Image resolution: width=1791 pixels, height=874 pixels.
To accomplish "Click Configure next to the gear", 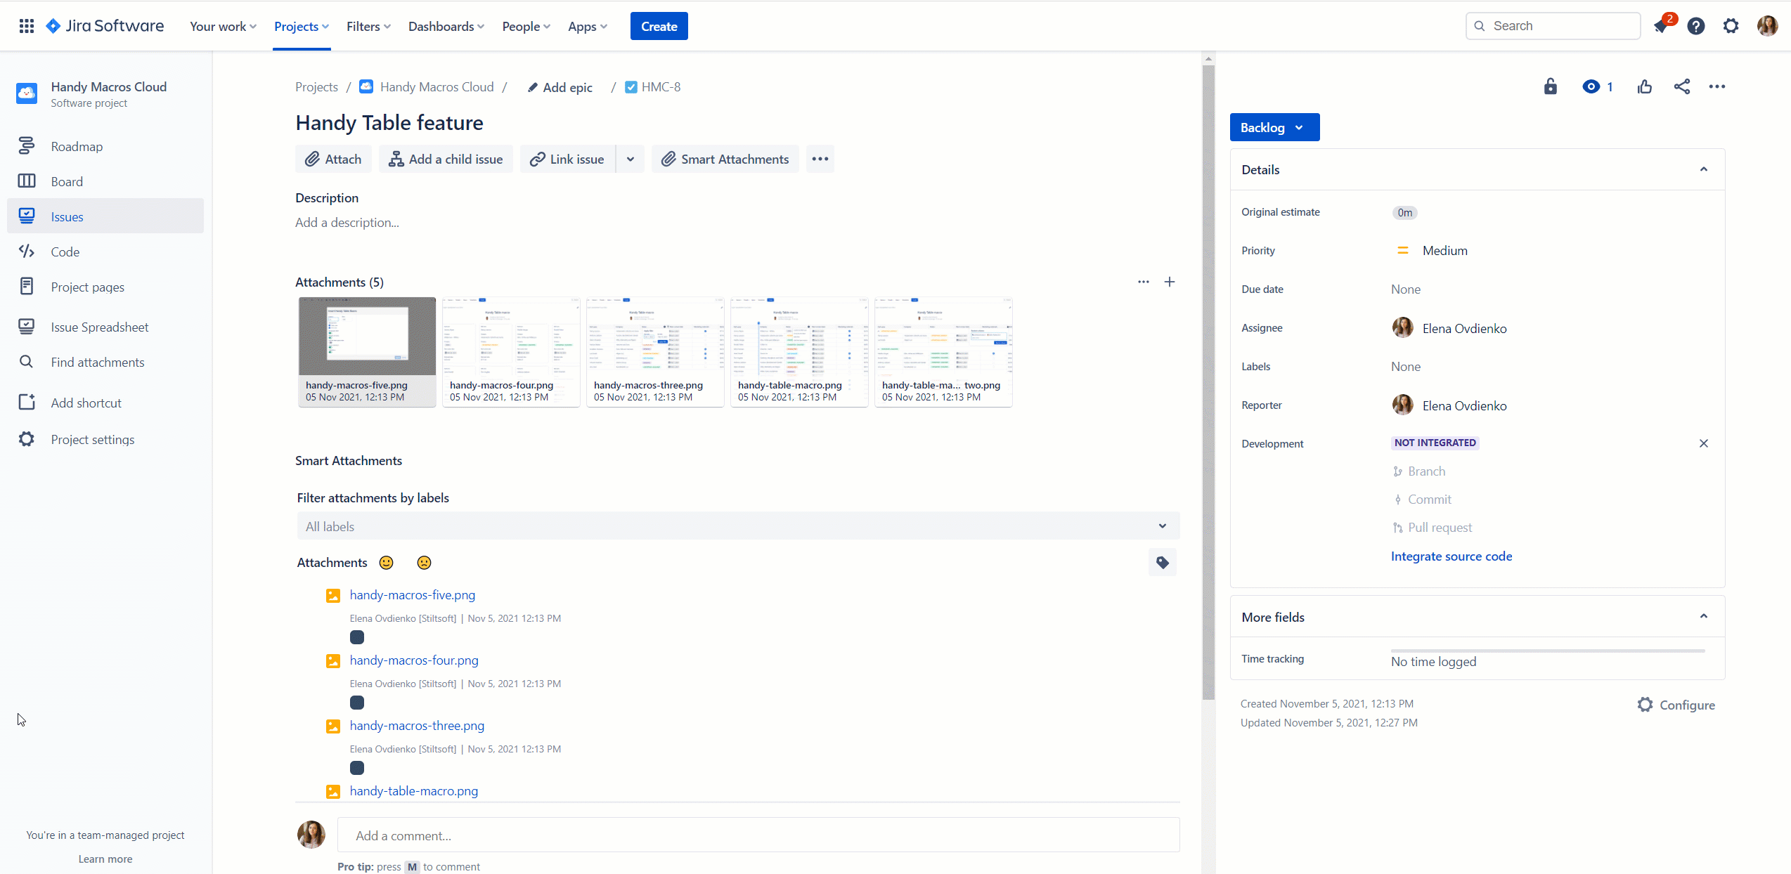I will (x=1676, y=705).
